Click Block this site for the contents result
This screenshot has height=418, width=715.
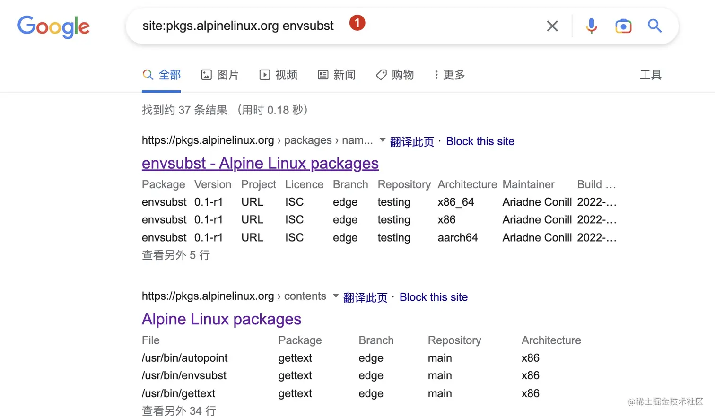(434, 297)
